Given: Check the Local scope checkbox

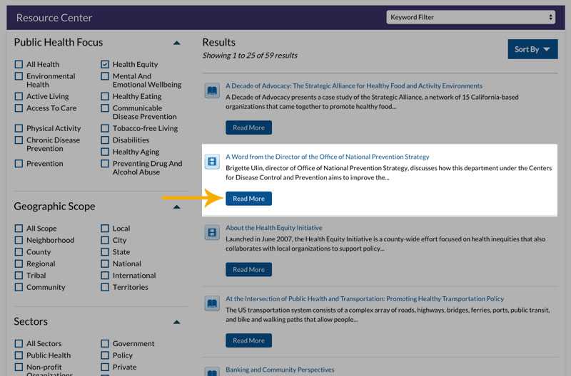Looking at the screenshot, I should [x=105, y=228].
